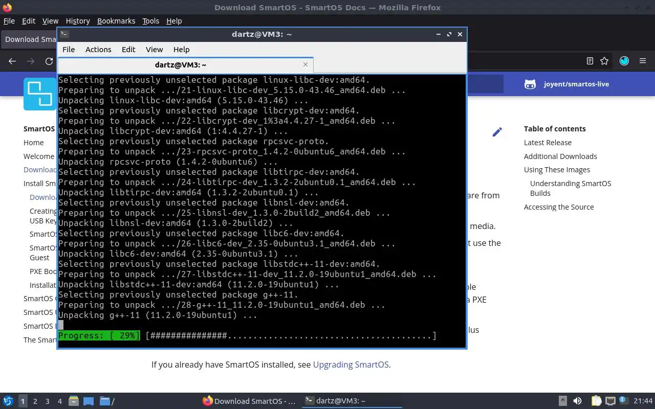
Task: Open Latest Release in table of contents
Action: [548, 143]
